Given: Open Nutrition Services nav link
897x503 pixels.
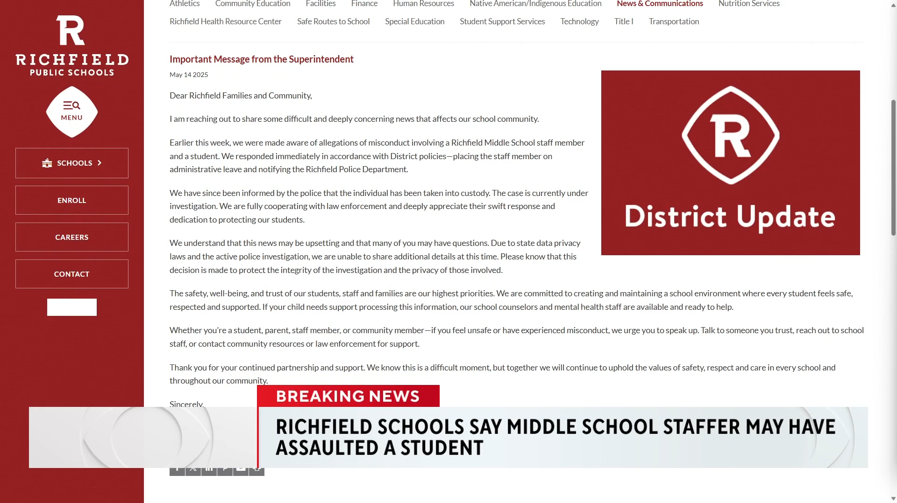Looking at the screenshot, I should point(749,4).
